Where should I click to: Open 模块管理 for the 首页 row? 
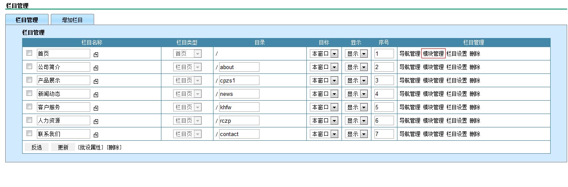point(433,54)
